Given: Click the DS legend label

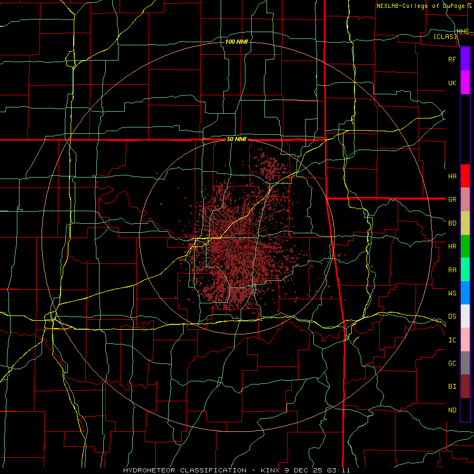Looking at the screenshot, I should [x=452, y=317].
